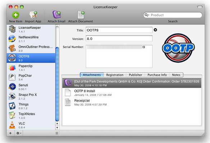Click the Attach Email toolbar icon
The image size is (210, 143).
click(57, 15)
